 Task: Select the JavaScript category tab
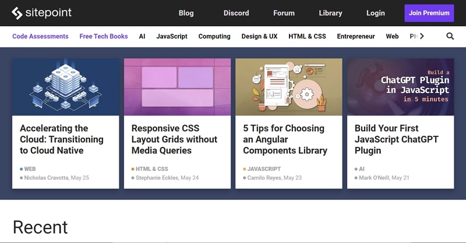tap(172, 36)
